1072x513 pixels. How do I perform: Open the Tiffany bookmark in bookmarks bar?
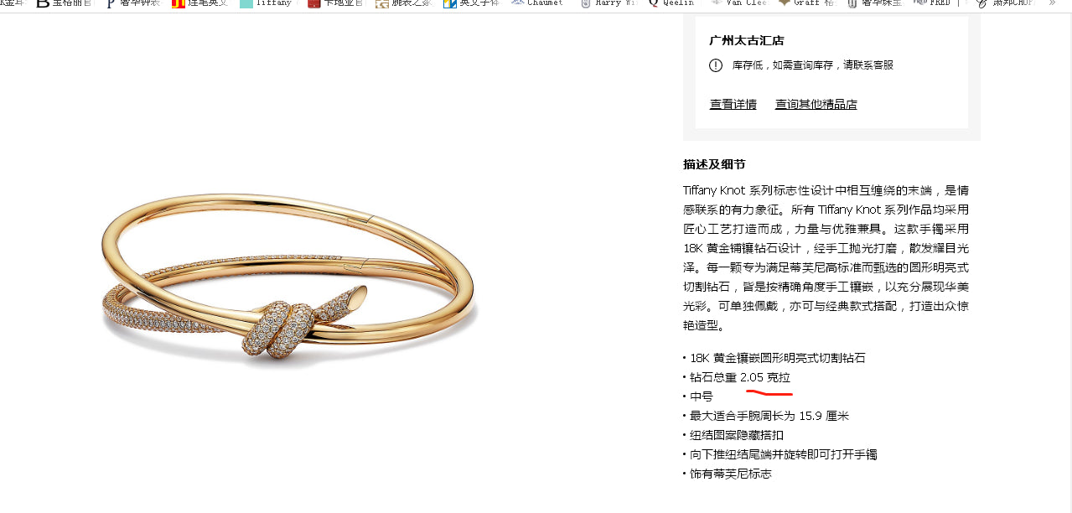point(269,3)
